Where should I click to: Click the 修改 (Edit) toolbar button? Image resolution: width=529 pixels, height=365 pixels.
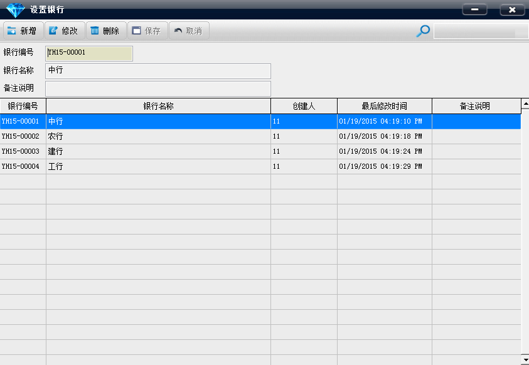pos(65,31)
